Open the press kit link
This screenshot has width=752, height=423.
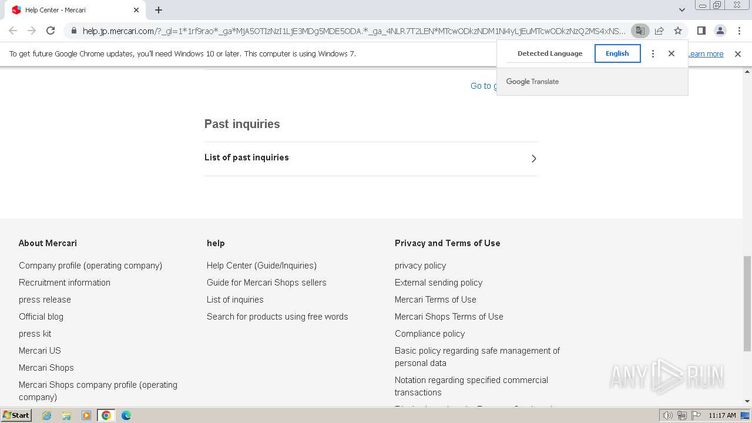pos(35,334)
